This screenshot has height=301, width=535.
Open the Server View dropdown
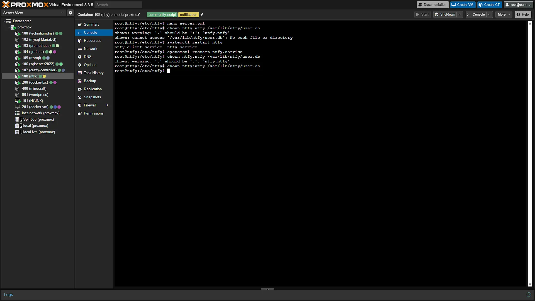click(x=62, y=13)
